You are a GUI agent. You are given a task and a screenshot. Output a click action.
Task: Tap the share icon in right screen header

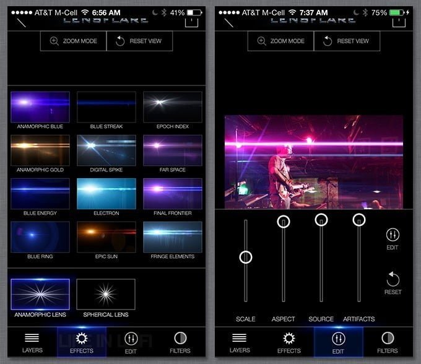coord(399,22)
